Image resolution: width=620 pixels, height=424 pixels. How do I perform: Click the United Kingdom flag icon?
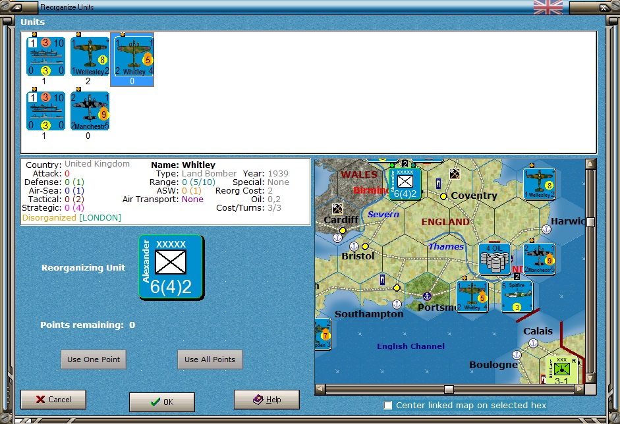[x=548, y=7]
